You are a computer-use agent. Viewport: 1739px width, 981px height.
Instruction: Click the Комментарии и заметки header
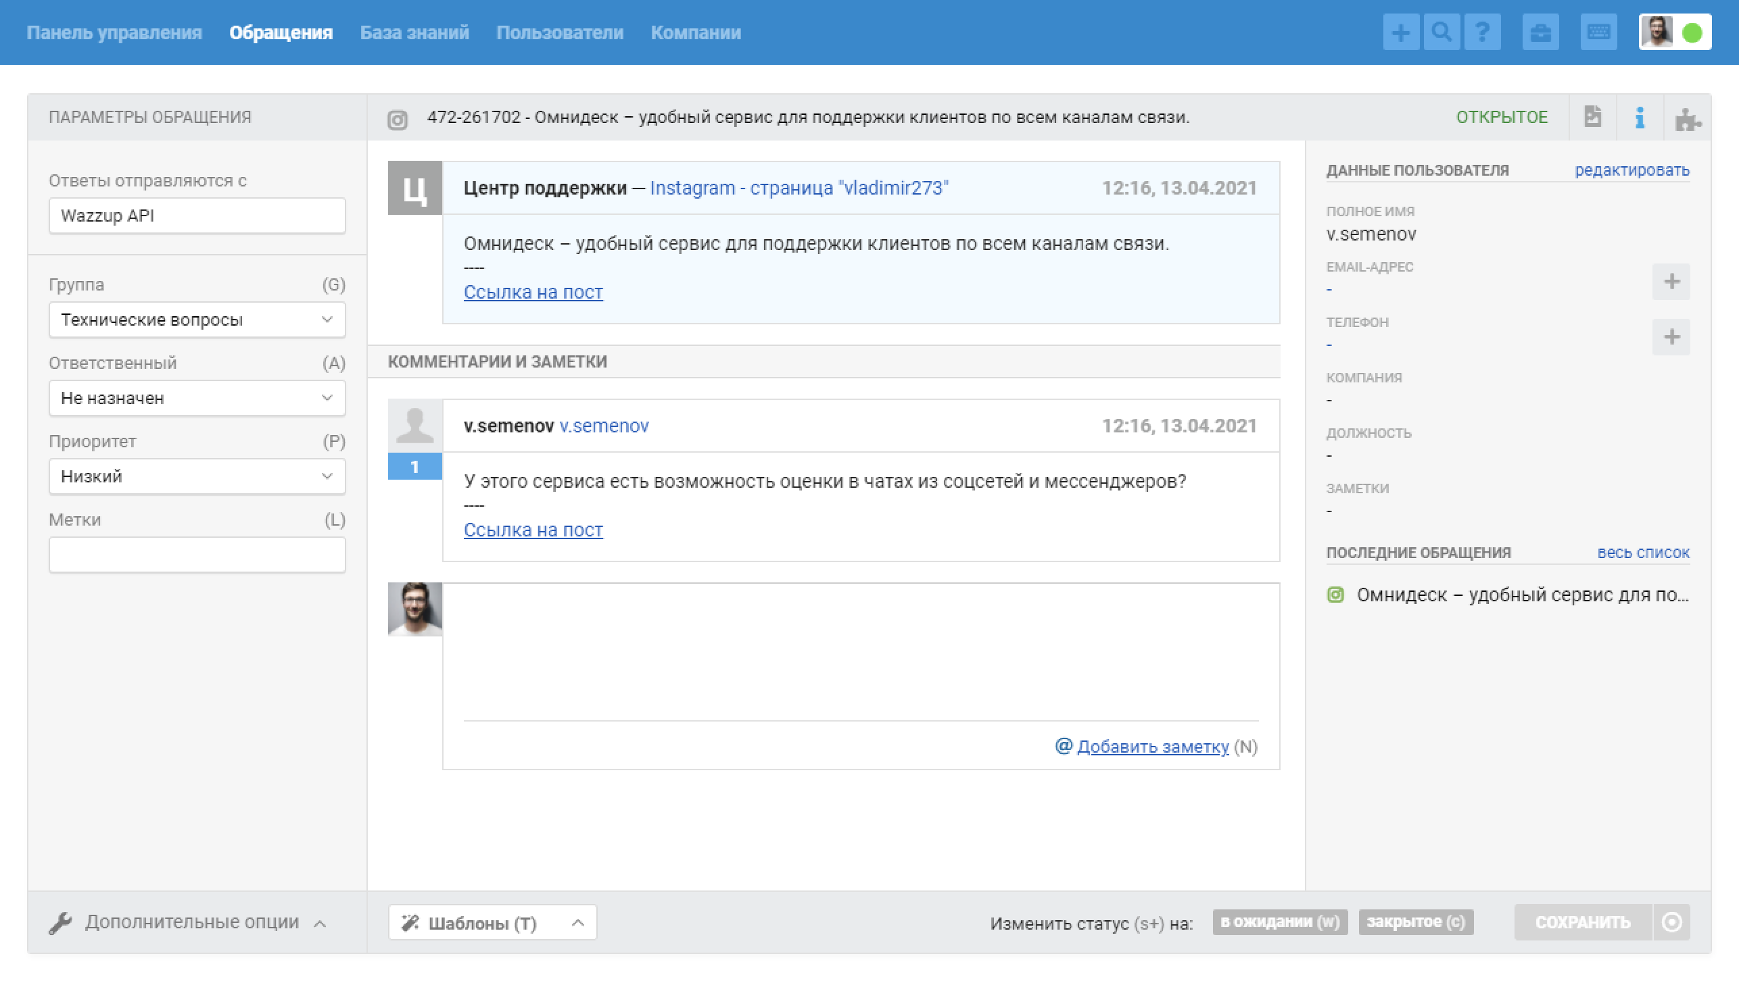[x=498, y=361]
